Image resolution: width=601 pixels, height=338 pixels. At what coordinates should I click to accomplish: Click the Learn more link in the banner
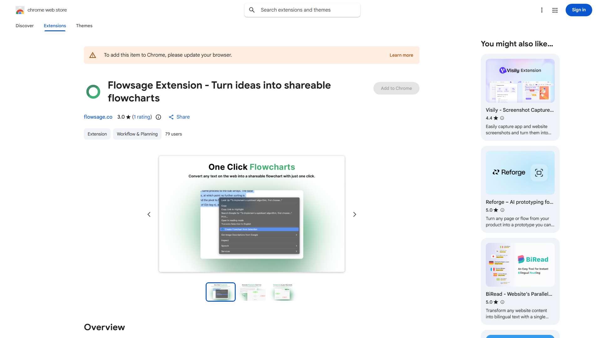[401, 55]
